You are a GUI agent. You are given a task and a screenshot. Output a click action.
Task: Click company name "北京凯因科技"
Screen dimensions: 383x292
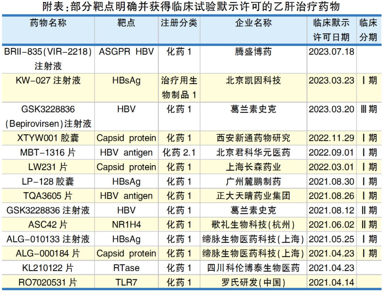pos(253,80)
